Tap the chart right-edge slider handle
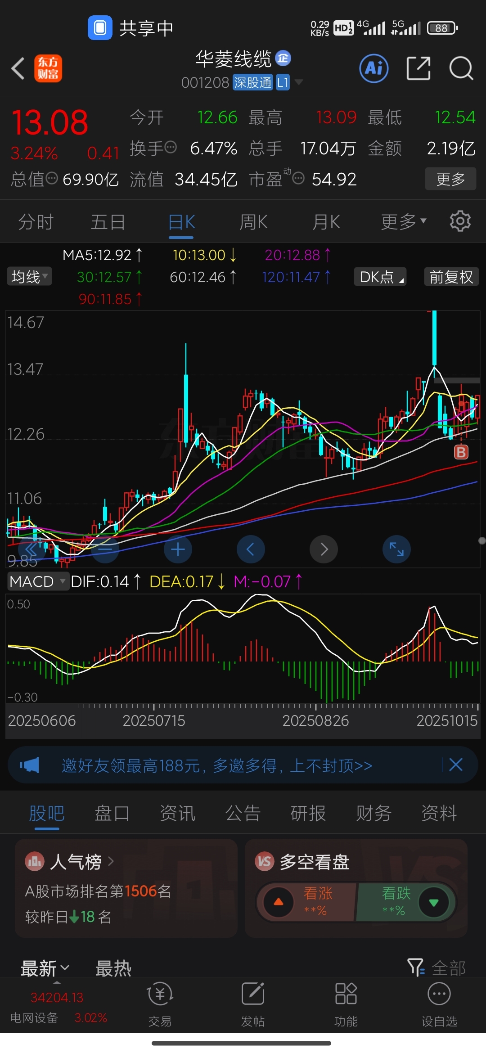This screenshot has width=486, height=1053. (x=482, y=540)
